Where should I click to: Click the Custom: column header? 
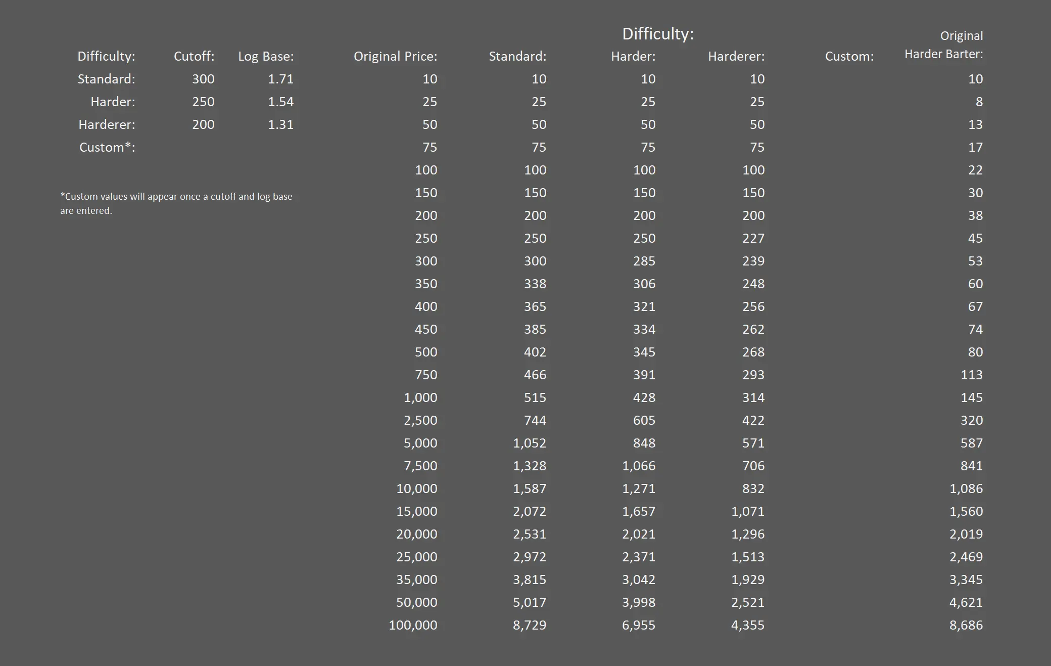[849, 56]
